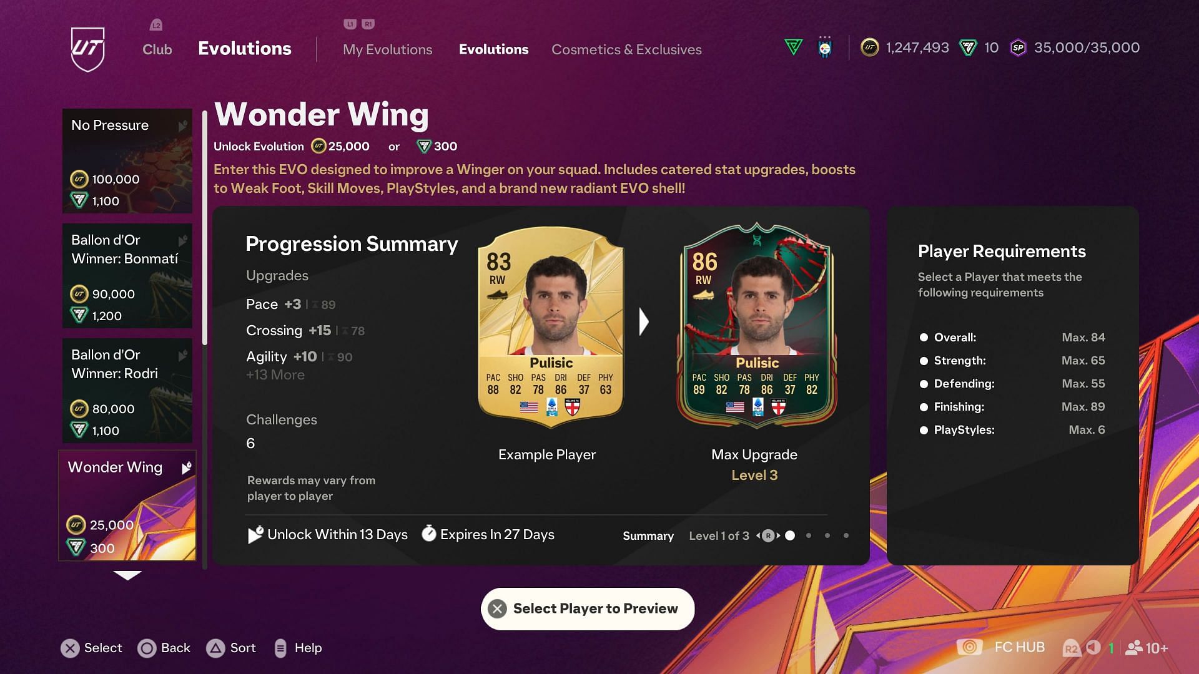Open My Evolutions tab
This screenshot has width=1199, height=674.
387,49
